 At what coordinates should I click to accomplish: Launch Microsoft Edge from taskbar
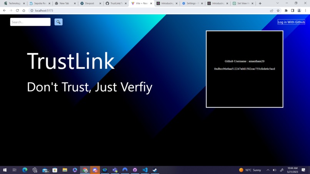[x=25, y=170]
